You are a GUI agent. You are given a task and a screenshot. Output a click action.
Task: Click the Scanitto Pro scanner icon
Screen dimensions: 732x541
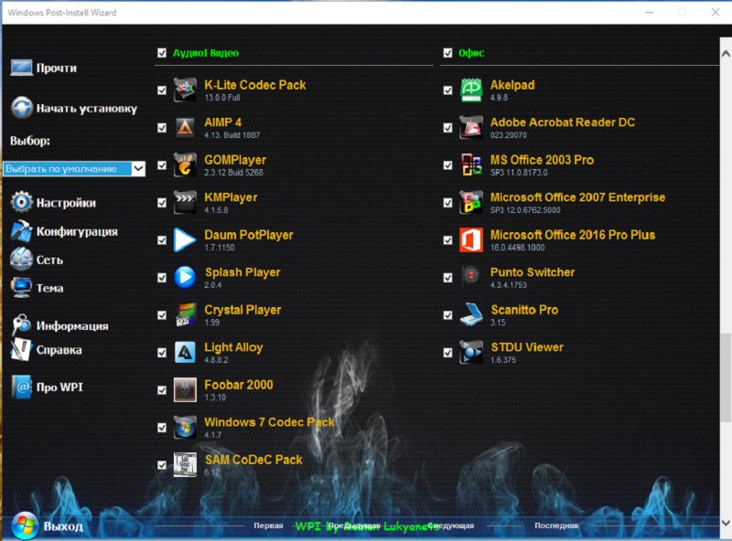coord(471,314)
